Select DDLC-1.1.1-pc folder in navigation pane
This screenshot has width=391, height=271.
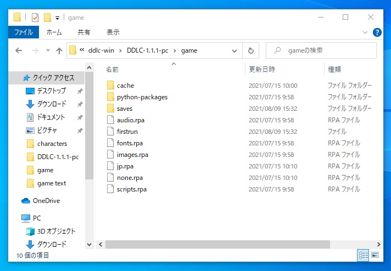[x=58, y=157]
